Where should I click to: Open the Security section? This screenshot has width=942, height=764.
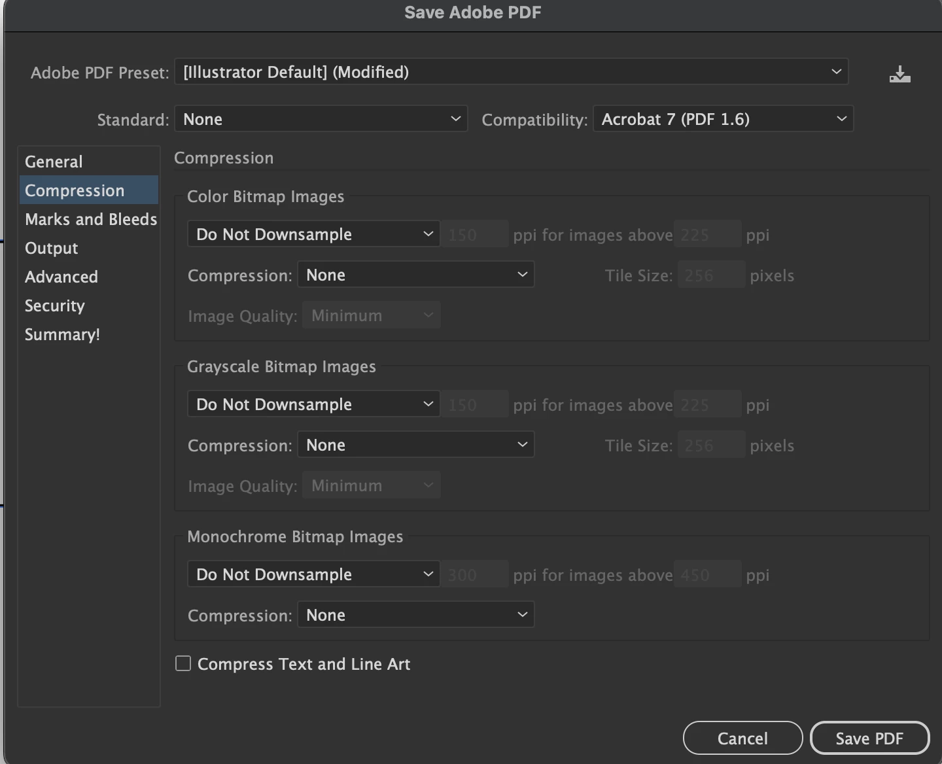tap(89, 305)
